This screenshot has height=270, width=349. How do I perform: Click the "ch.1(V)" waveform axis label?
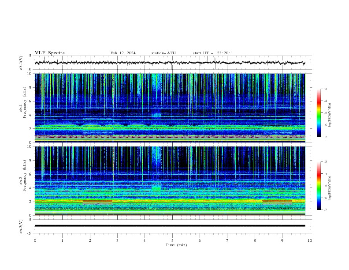21,63
